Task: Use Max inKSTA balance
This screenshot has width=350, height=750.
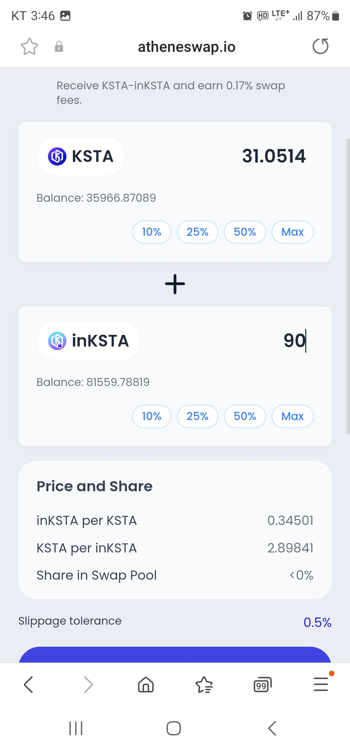Action: (x=293, y=416)
